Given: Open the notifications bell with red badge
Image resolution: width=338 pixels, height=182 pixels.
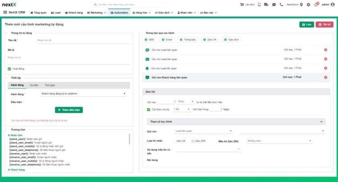Looking at the screenshot, I should click(316, 4).
